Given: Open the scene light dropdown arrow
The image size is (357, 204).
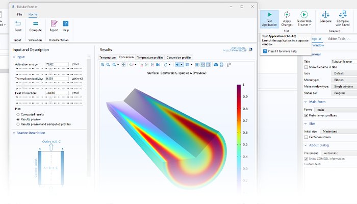Looking at the screenshot, I should pyautogui.click(x=182, y=65).
